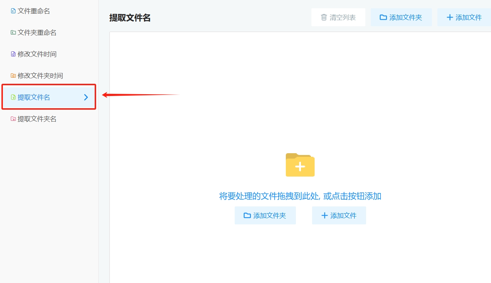Click the orange icon beside 修改文件夹时间
Viewport: 491px width, 283px height.
tap(13, 76)
